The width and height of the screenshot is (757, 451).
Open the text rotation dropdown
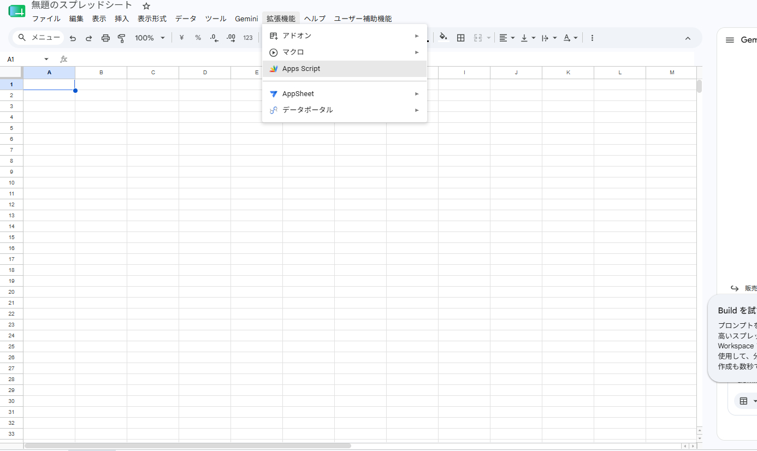[570, 38]
